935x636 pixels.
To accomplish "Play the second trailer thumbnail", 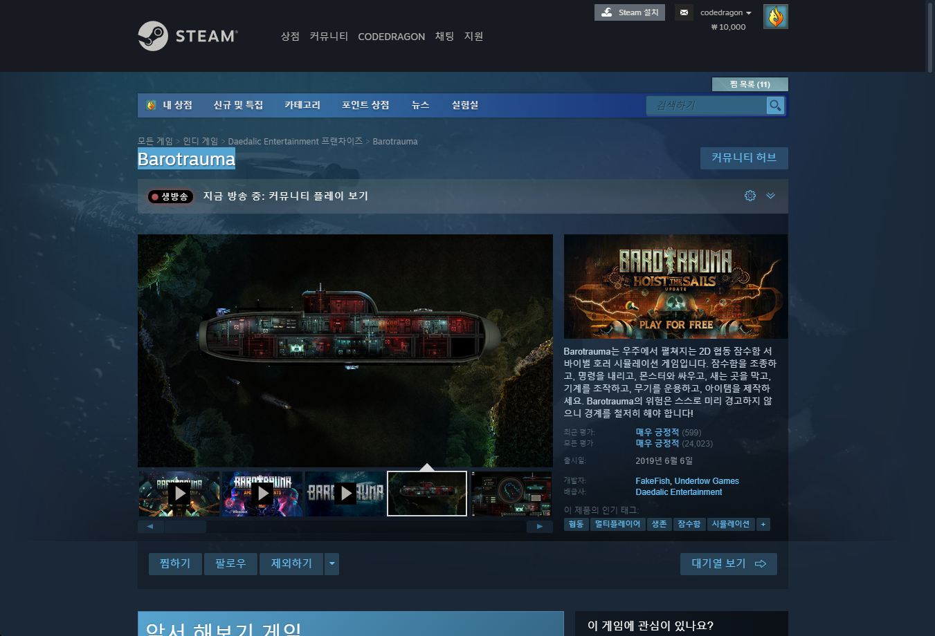I will pyautogui.click(x=262, y=494).
